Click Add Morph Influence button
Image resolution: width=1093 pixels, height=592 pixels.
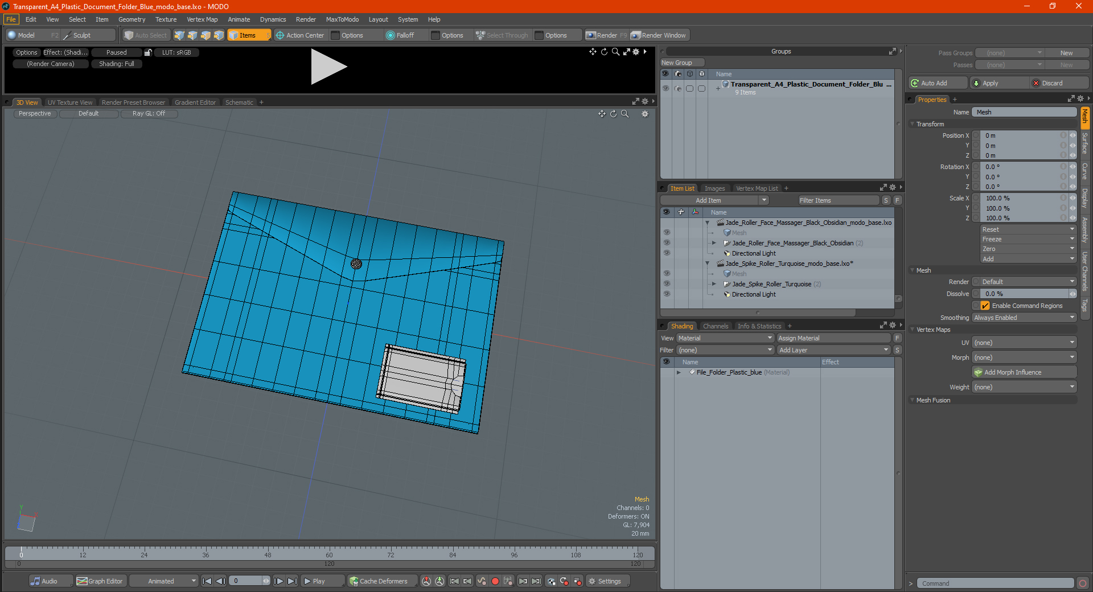point(1024,372)
